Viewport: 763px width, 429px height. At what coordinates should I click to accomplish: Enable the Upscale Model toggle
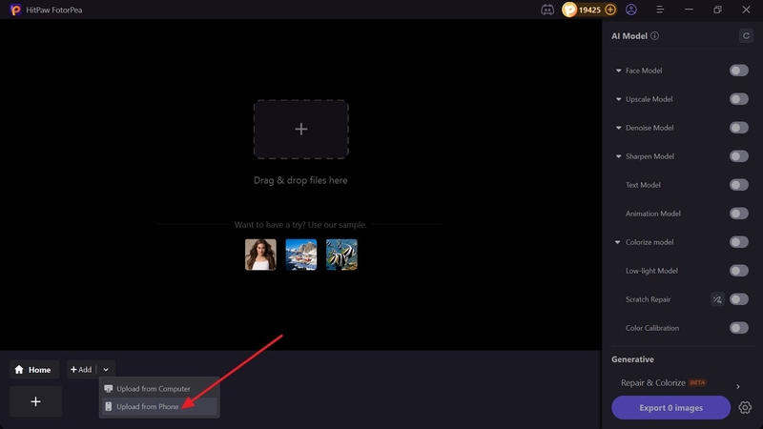click(x=738, y=99)
